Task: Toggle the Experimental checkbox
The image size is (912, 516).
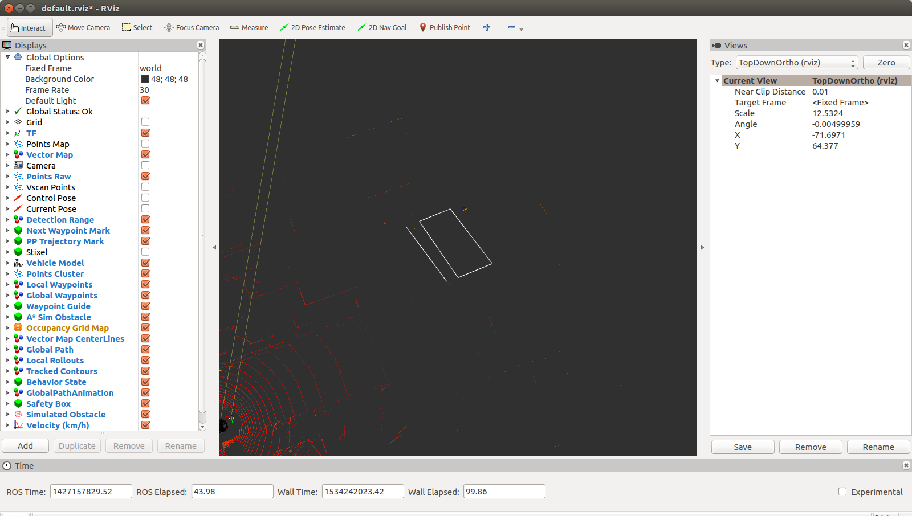Action: [x=842, y=492]
